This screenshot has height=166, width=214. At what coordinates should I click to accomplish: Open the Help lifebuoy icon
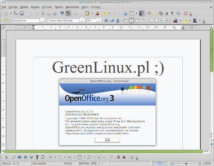click(186, 13)
